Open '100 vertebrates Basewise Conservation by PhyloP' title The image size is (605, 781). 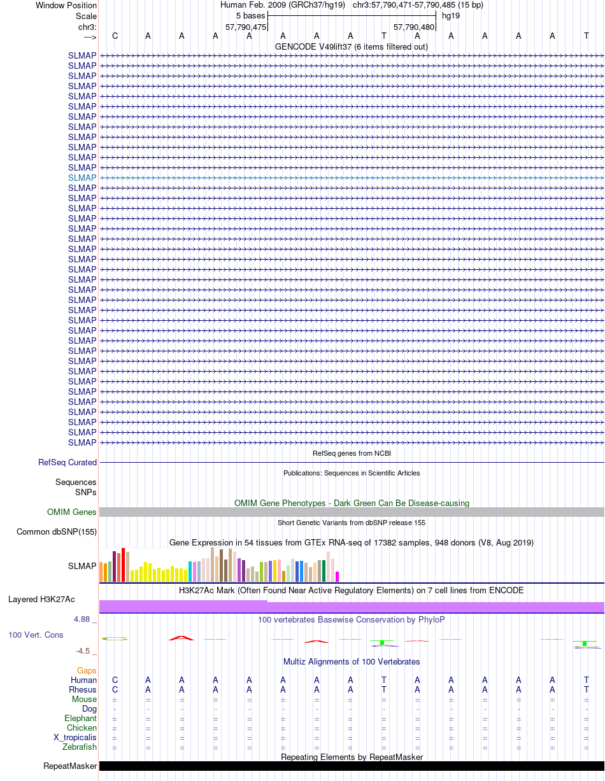coord(352,619)
